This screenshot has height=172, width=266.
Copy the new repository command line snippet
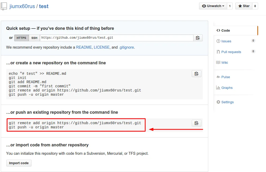click(x=196, y=73)
